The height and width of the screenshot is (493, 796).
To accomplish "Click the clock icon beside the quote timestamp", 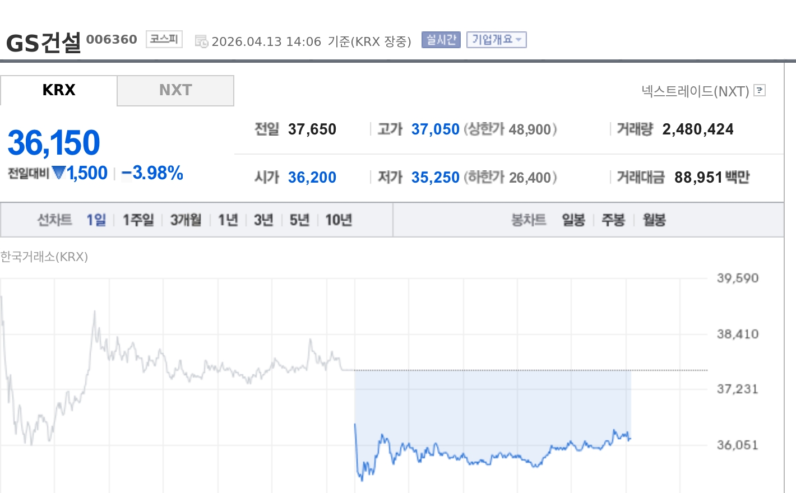I will [x=201, y=40].
